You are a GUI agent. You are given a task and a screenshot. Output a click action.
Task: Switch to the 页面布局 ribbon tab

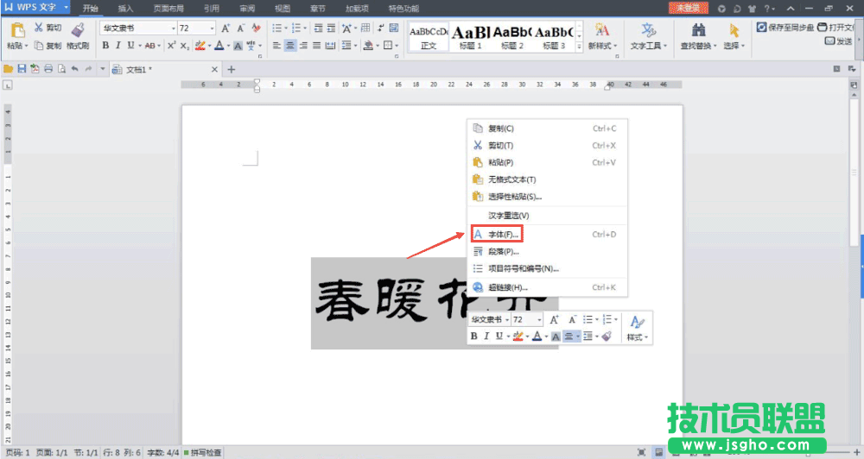(168, 9)
